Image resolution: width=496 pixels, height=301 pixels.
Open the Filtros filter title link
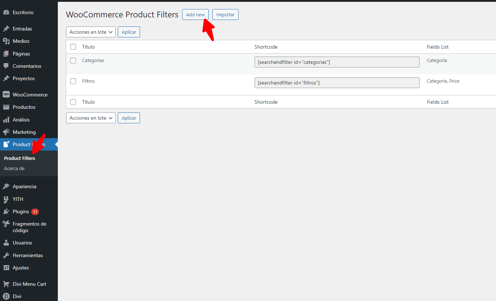(88, 81)
